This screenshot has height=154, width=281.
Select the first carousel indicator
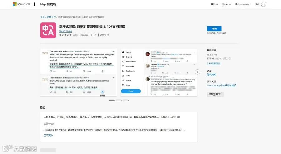coord(112,100)
